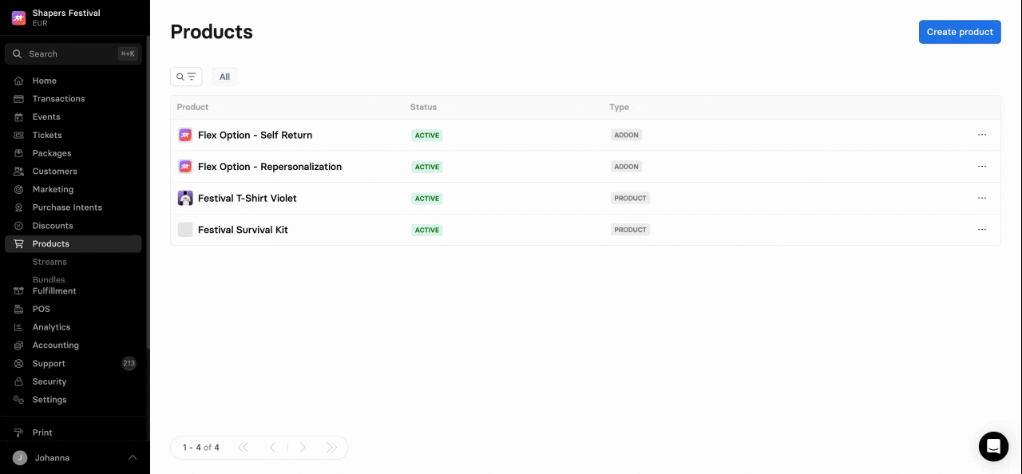This screenshot has width=1022, height=474.
Task: Click Create product button
Action: pos(959,32)
